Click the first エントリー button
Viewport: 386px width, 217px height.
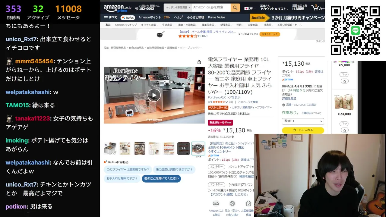[x=217, y=167]
